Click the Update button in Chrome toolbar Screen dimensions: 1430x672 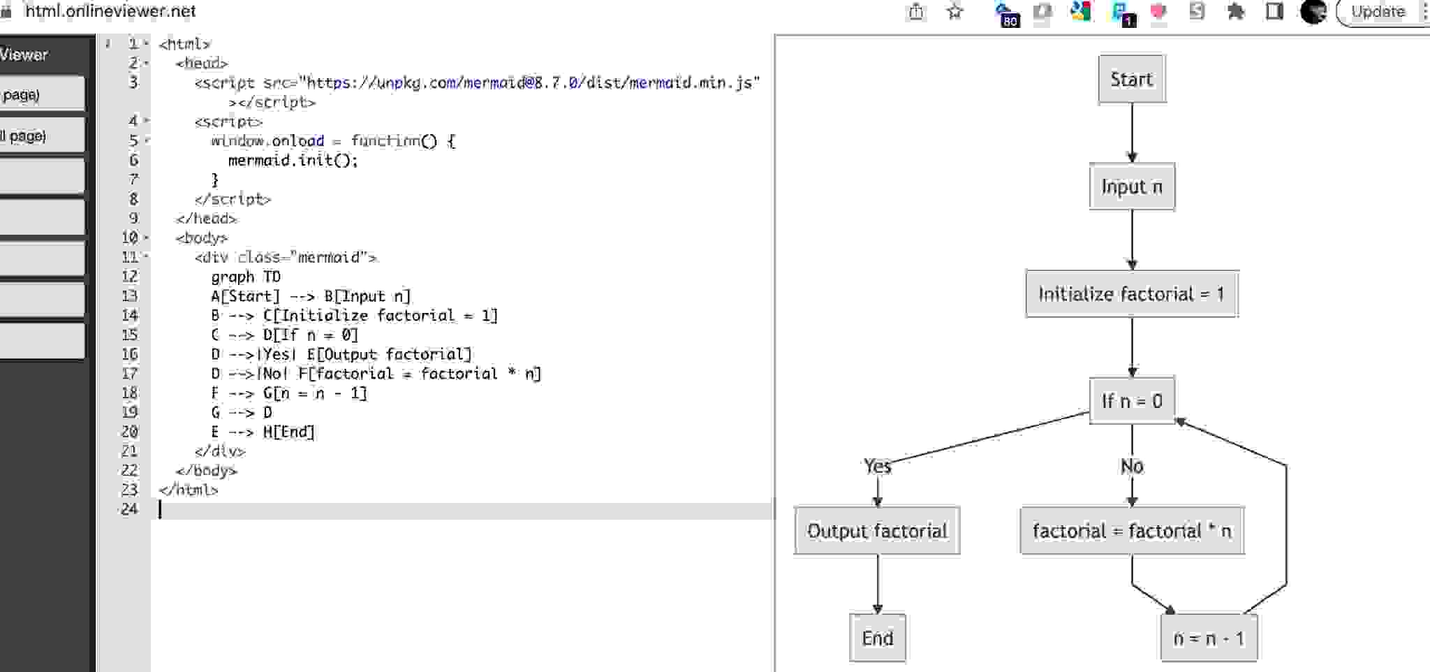(x=1377, y=12)
